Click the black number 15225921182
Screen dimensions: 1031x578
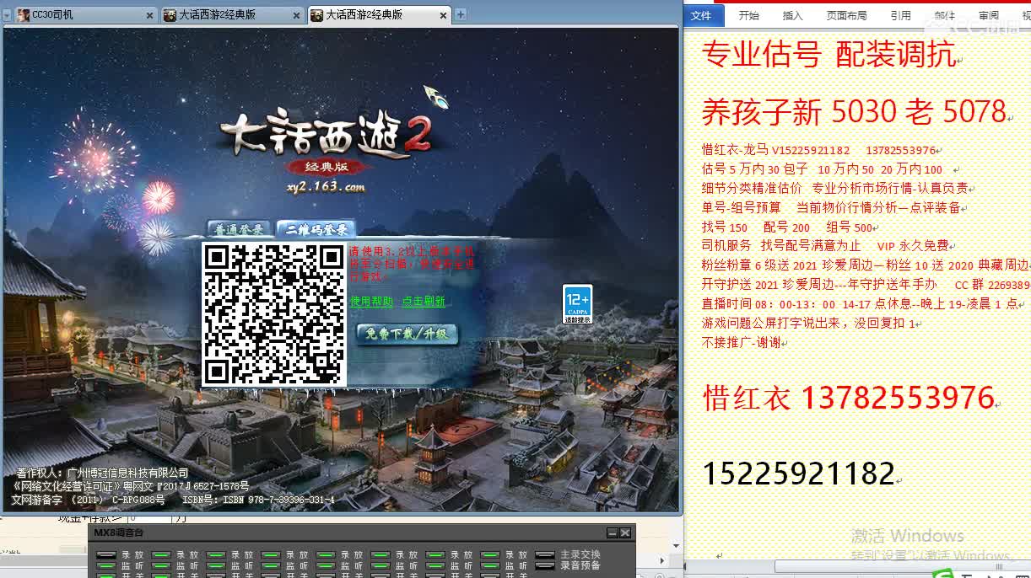click(797, 474)
